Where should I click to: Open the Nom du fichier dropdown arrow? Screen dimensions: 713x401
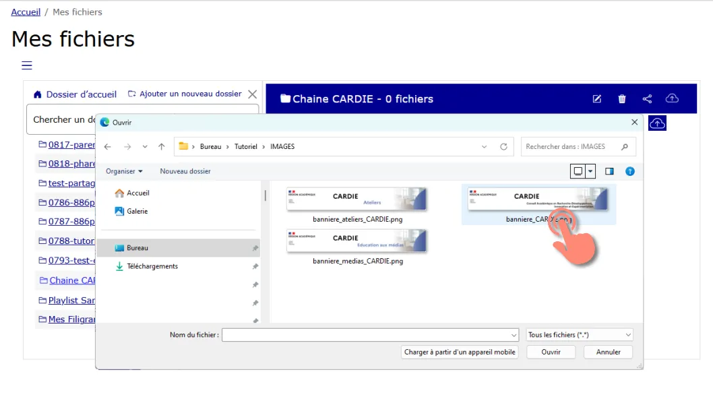click(514, 335)
